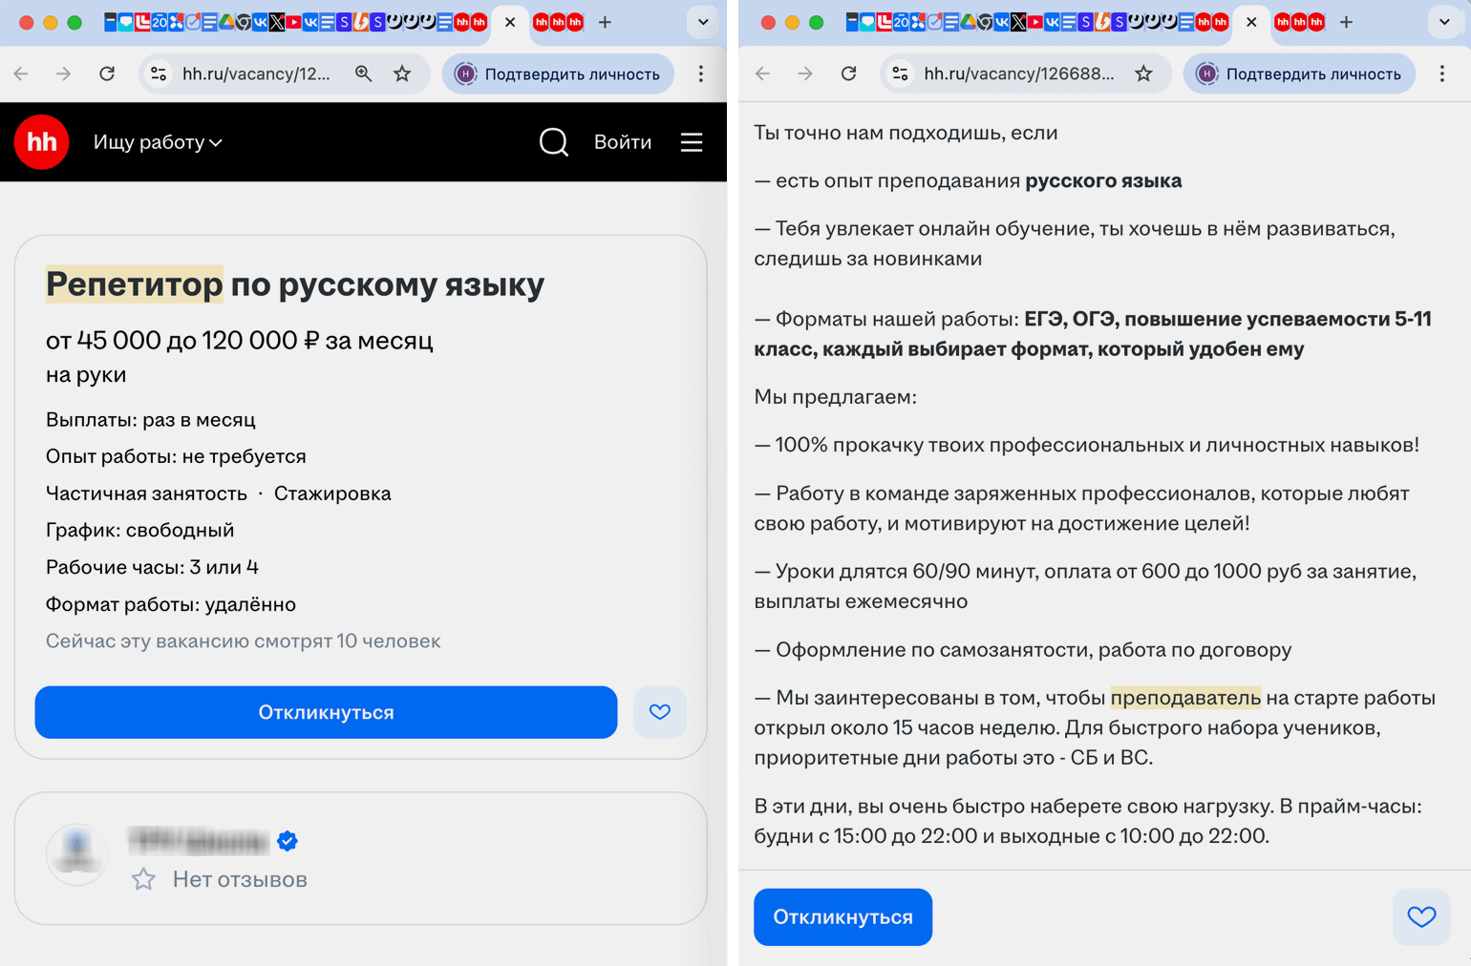Open Chrome three-dot menu in right window
The width and height of the screenshot is (1471, 966).
tap(1442, 73)
